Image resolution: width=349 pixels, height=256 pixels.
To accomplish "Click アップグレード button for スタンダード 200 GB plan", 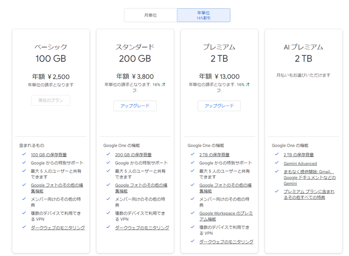I will click(135, 106).
